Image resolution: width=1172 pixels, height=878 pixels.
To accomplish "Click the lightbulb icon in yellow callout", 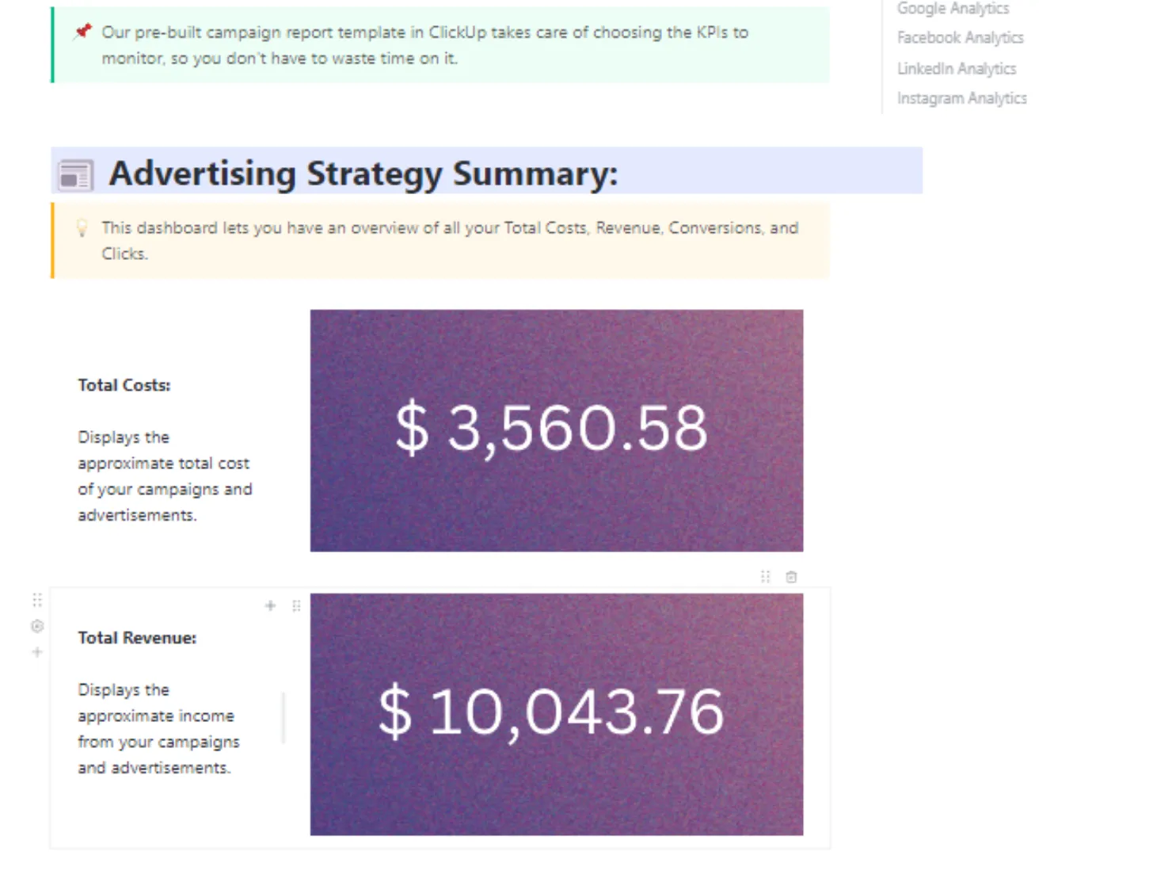I will click(x=82, y=228).
